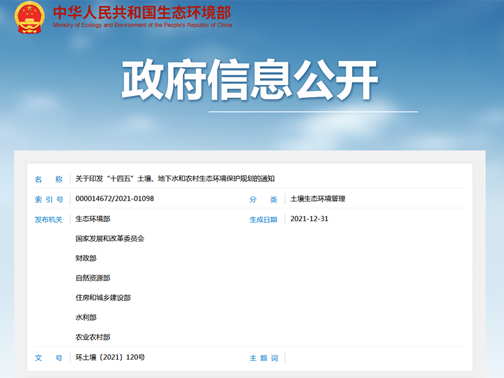Click the 索引号 field label

tap(49, 200)
